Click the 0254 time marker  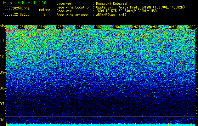pos(78,27)
